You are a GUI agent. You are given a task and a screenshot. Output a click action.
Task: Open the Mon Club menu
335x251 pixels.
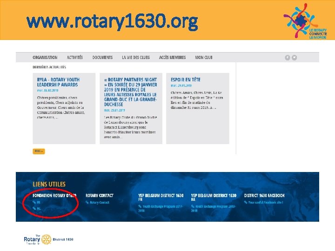tap(204, 58)
